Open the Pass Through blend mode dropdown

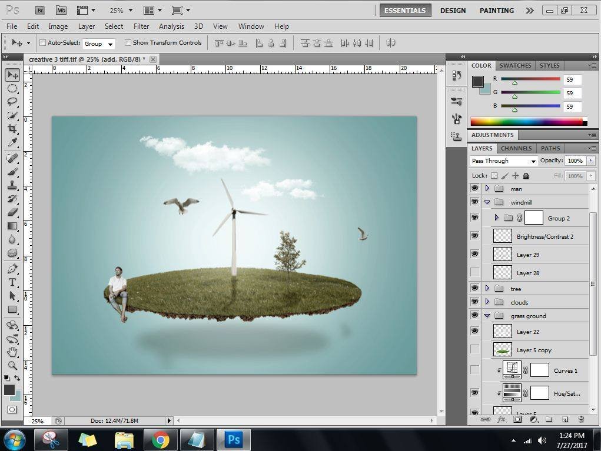coord(504,161)
